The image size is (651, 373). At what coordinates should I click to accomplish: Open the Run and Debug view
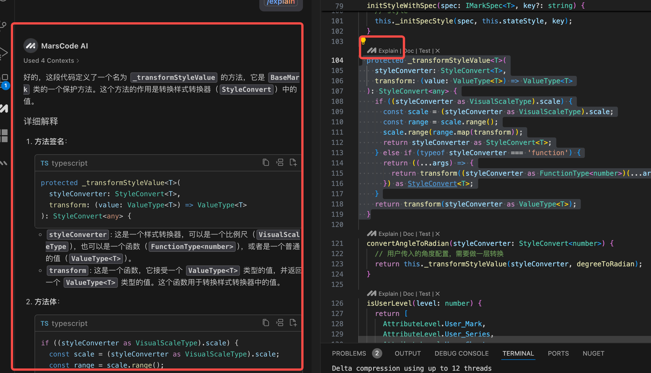(x=3, y=53)
